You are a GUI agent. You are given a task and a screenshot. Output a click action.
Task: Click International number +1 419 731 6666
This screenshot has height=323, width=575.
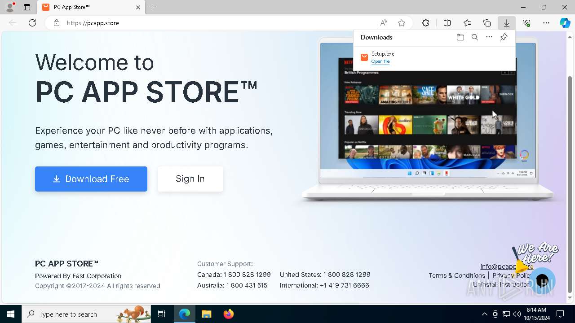point(344,285)
